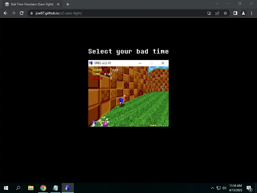
Task: Share this page via the share icon
Action: click(217, 13)
